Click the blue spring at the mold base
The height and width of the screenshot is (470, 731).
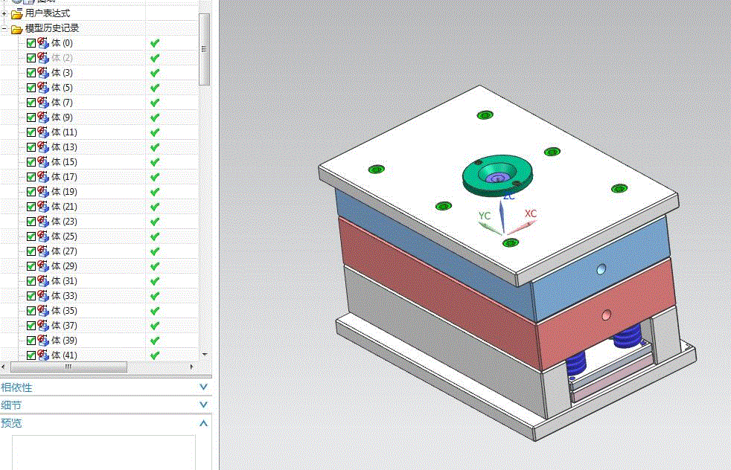coord(628,336)
